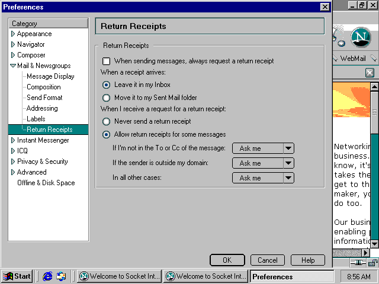The width and height of the screenshot is (379, 284).
Task: Select Offline & Disk Space category
Action: (x=46, y=183)
